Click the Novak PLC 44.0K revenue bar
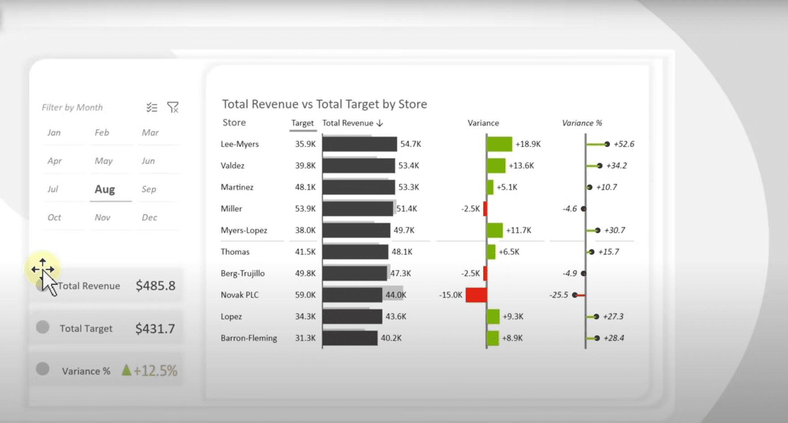 (352, 295)
